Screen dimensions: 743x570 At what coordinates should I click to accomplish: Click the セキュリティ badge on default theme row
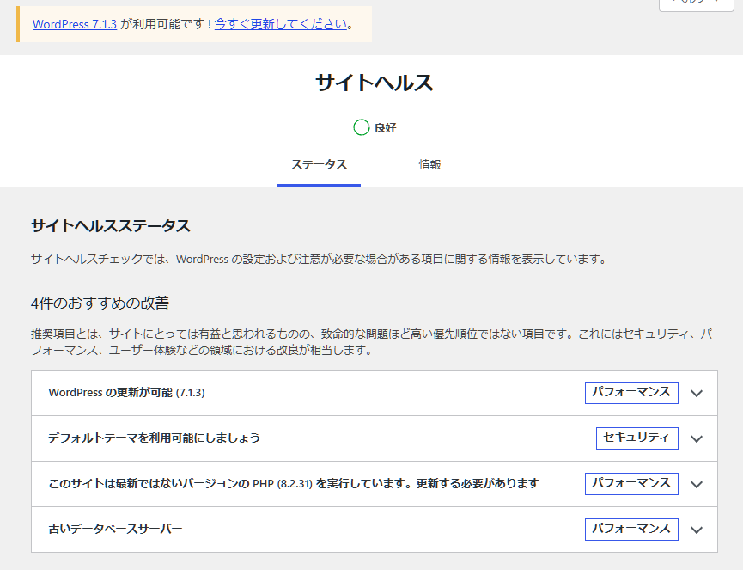(x=636, y=438)
